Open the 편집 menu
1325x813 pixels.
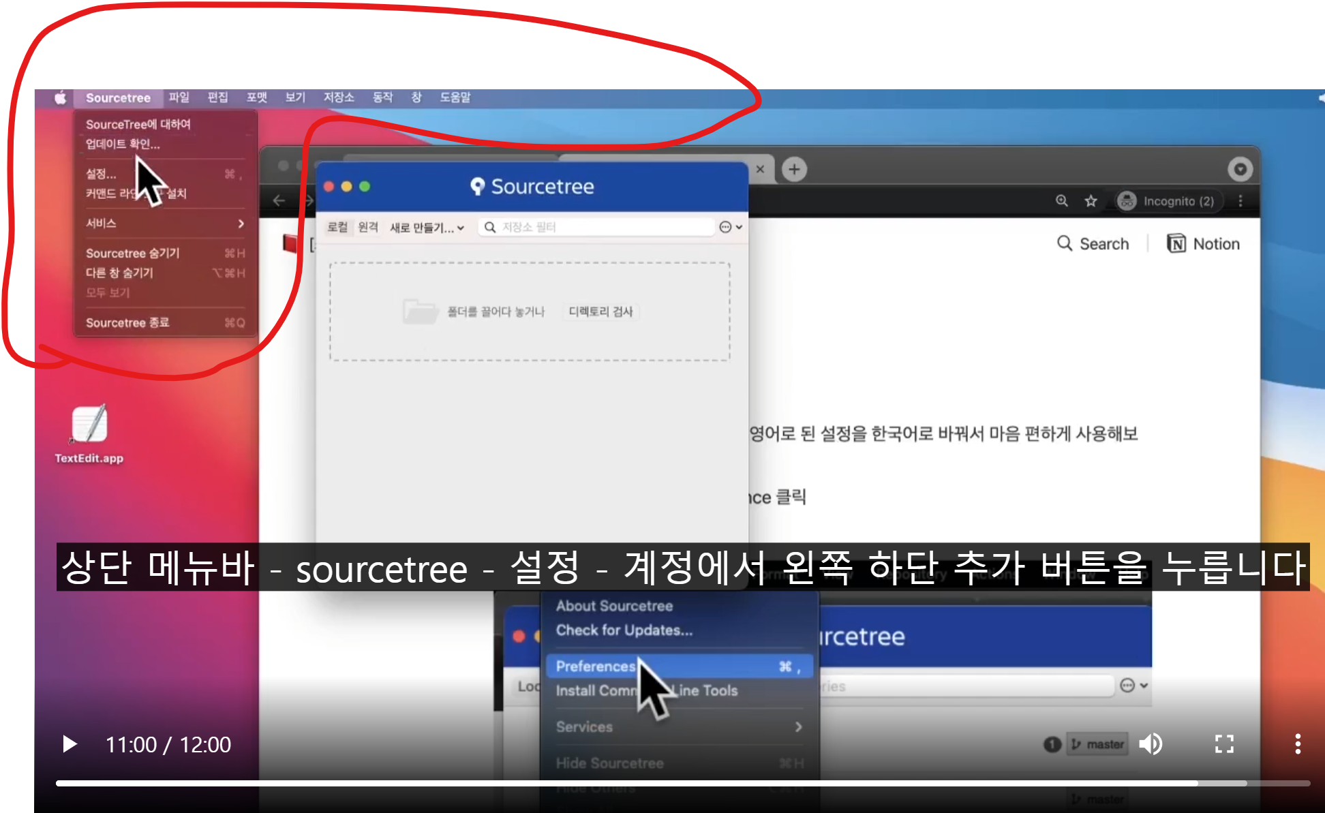[x=218, y=97]
